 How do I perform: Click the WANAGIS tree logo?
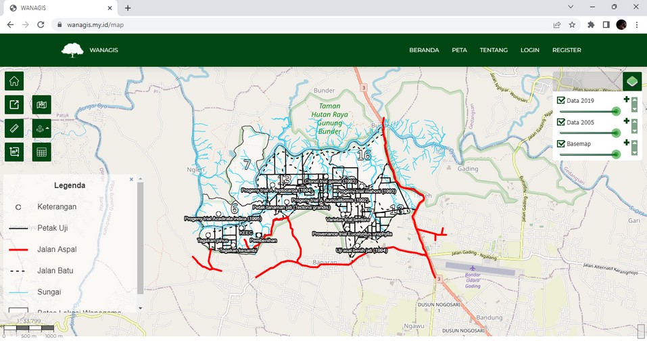pos(72,50)
